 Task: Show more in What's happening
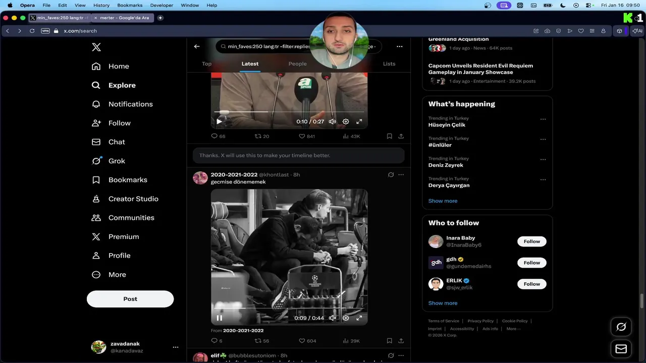pos(443,201)
